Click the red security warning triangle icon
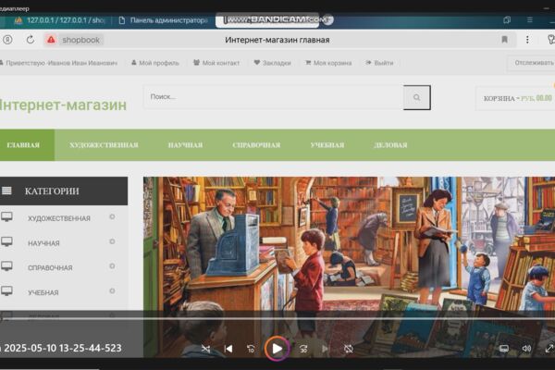The width and height of the screenshot is (555, 370). tap(51, 40)
